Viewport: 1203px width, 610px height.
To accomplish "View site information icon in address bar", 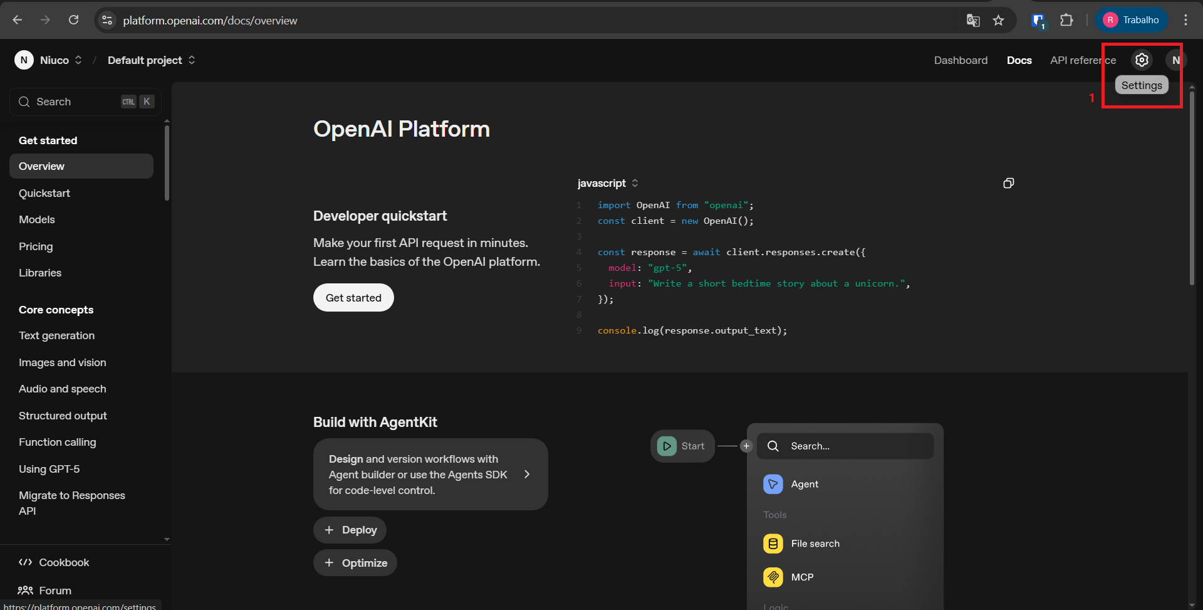I will tap(107, 20).
